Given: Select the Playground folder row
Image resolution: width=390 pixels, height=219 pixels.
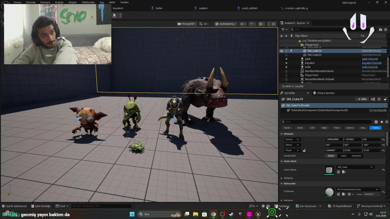Looking at the screenshot, I should (311, 45).
